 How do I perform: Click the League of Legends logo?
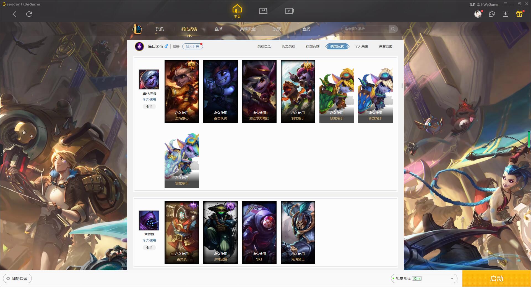[137, 29]
